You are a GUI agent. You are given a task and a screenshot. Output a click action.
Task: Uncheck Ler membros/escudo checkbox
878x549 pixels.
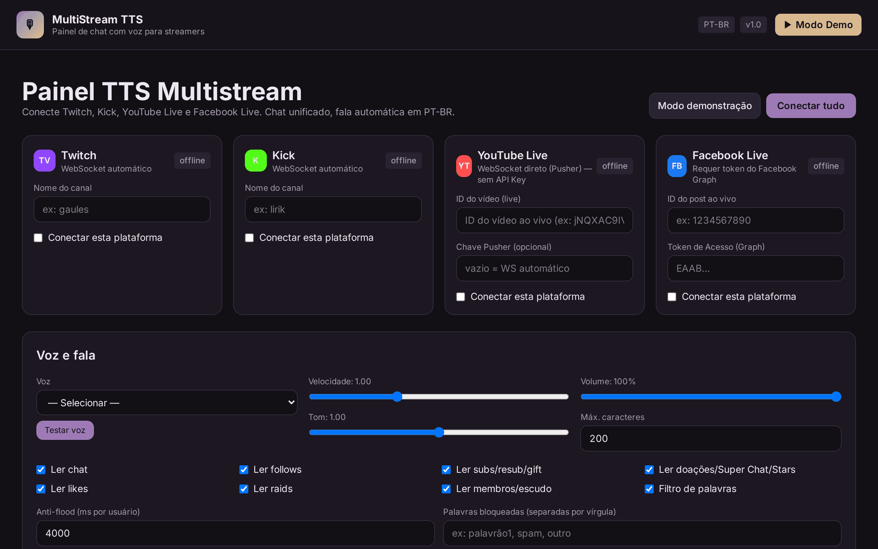tap(446, 489)
